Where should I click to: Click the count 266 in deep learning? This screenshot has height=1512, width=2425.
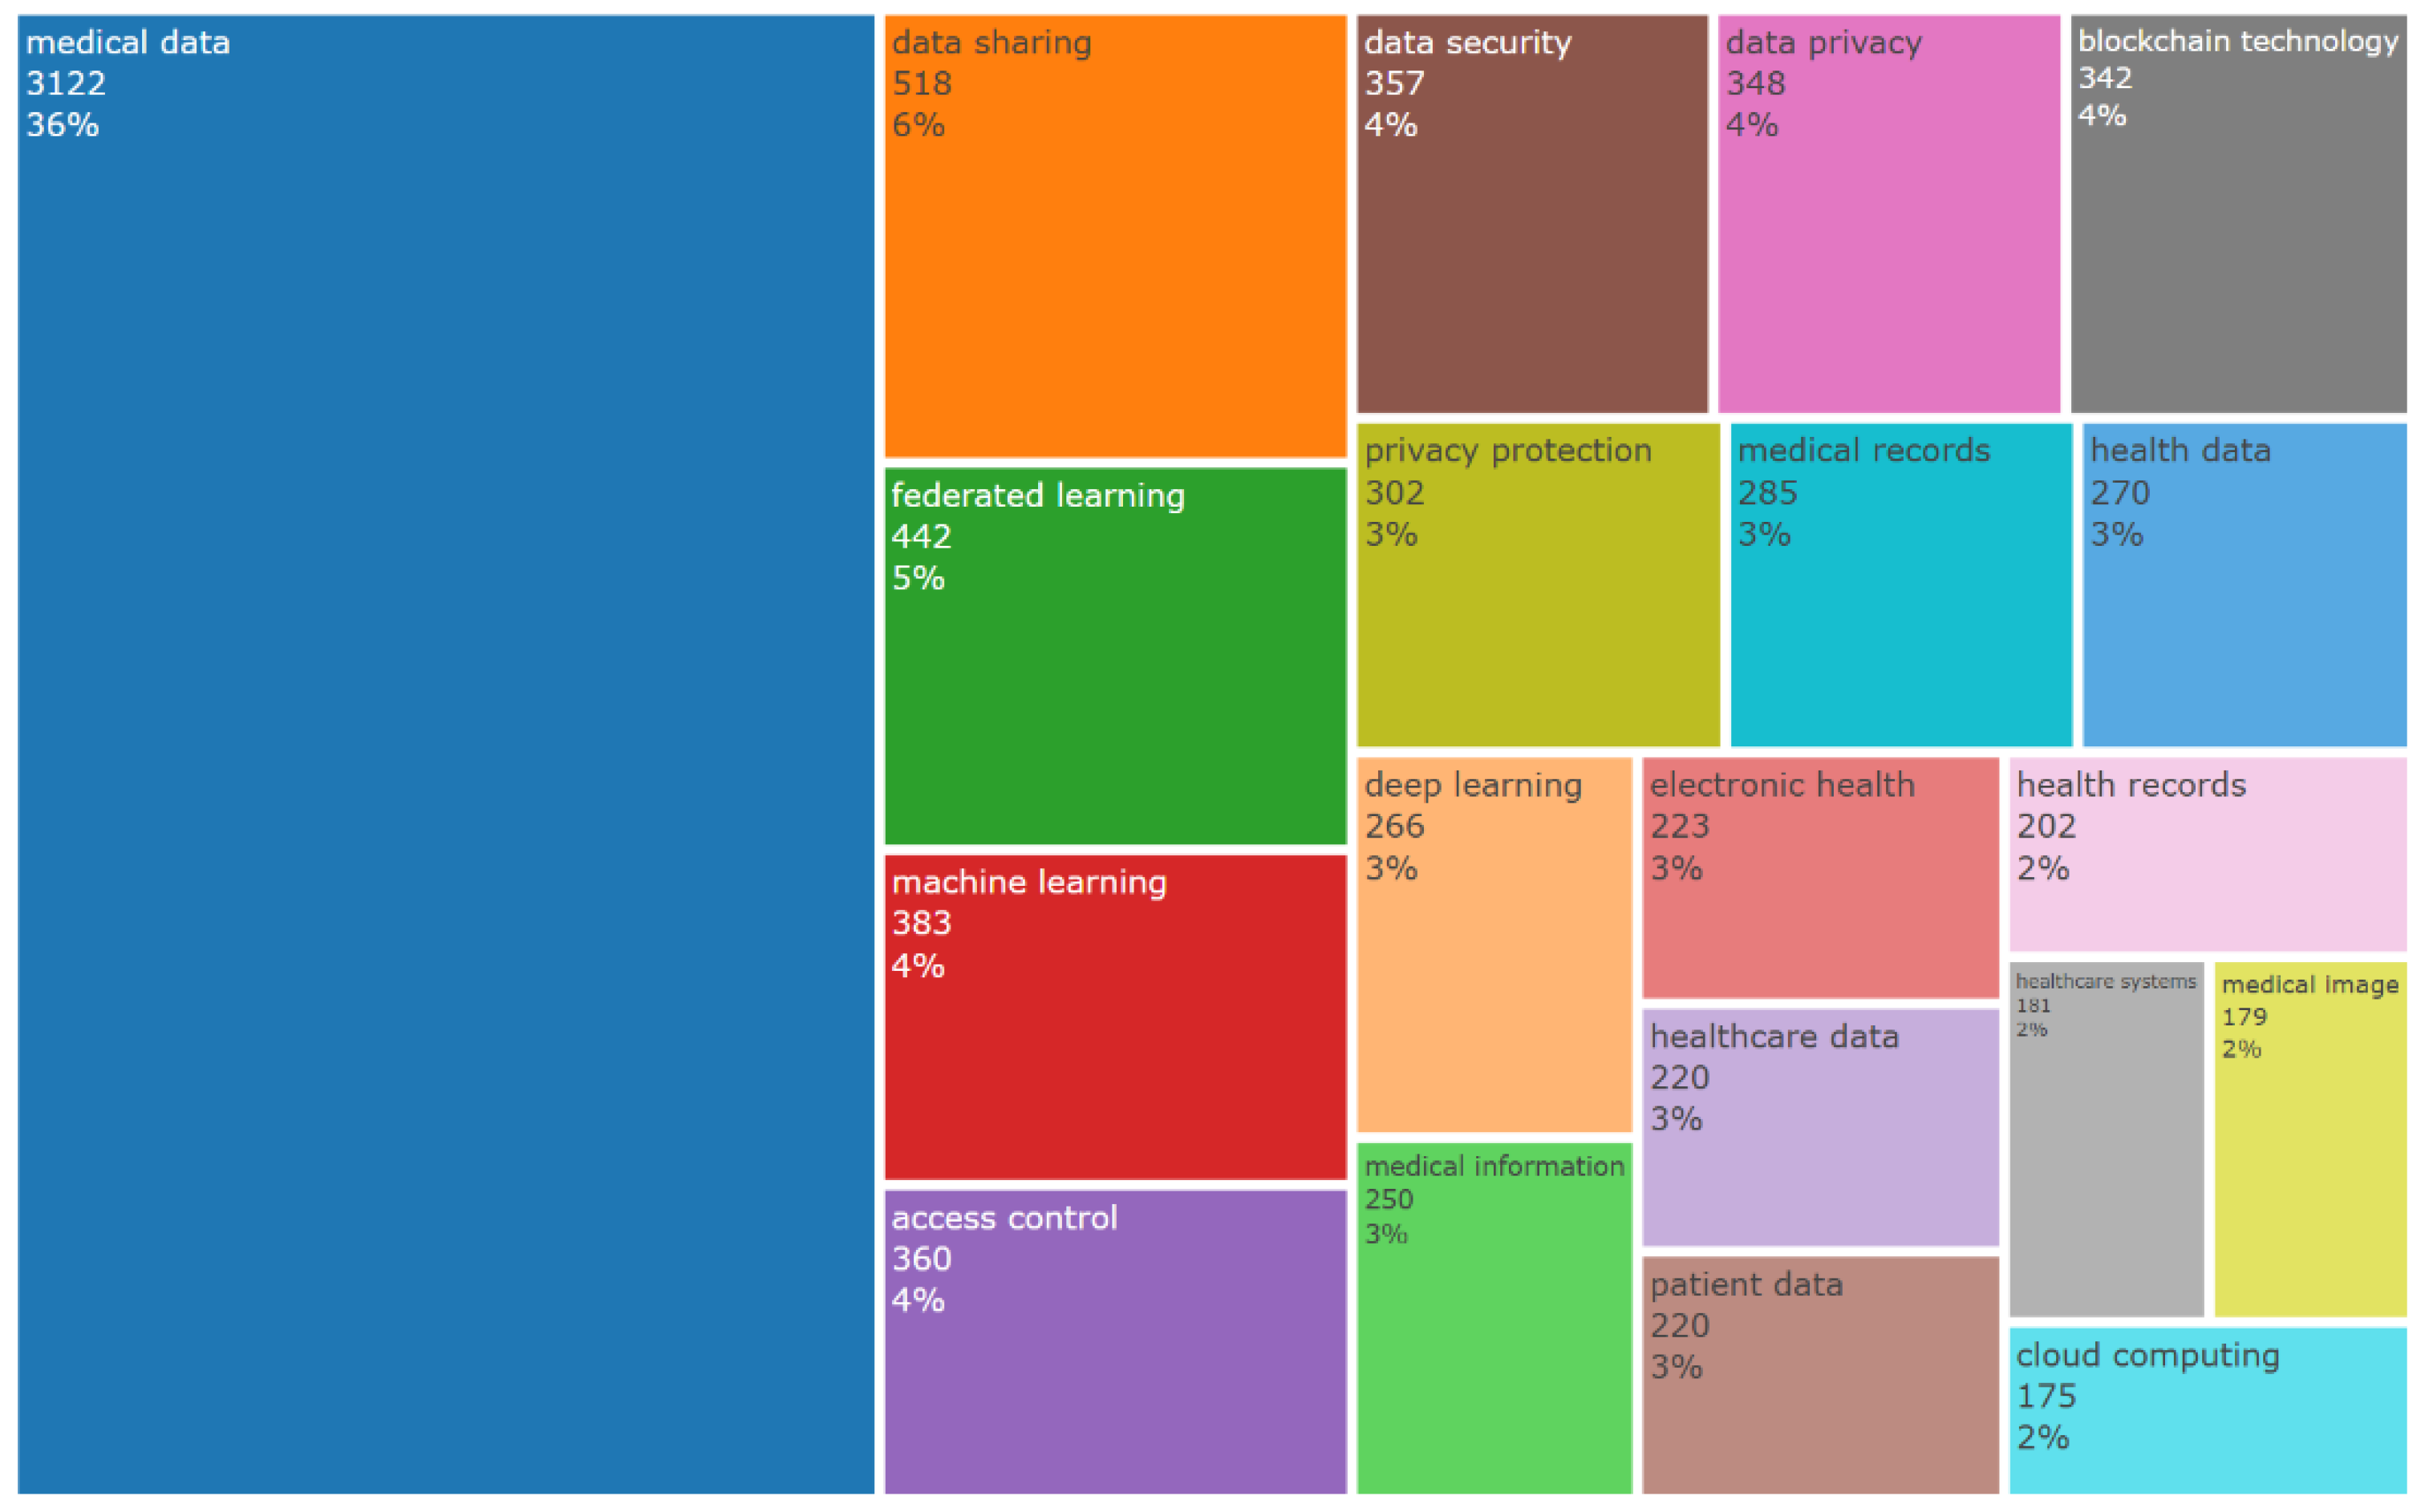click(1394, 826)
